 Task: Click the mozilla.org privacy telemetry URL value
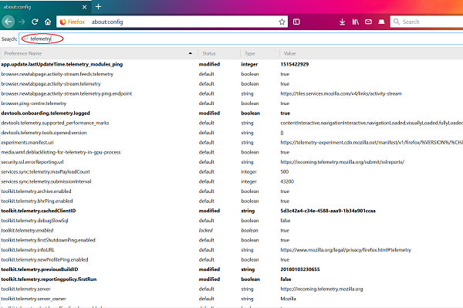click(346, 250)
